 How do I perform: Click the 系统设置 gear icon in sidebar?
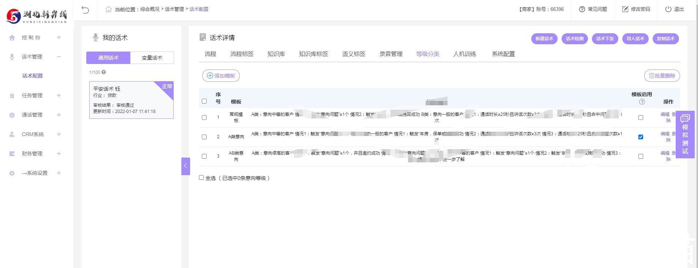[x=12, y=173]
